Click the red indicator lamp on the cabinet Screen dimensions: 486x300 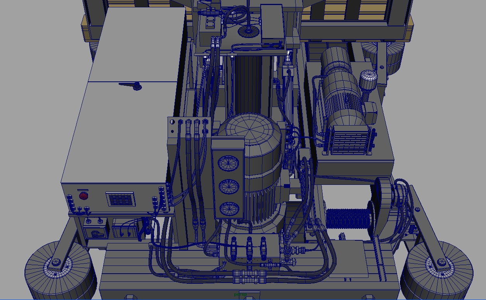pos(83,196)
